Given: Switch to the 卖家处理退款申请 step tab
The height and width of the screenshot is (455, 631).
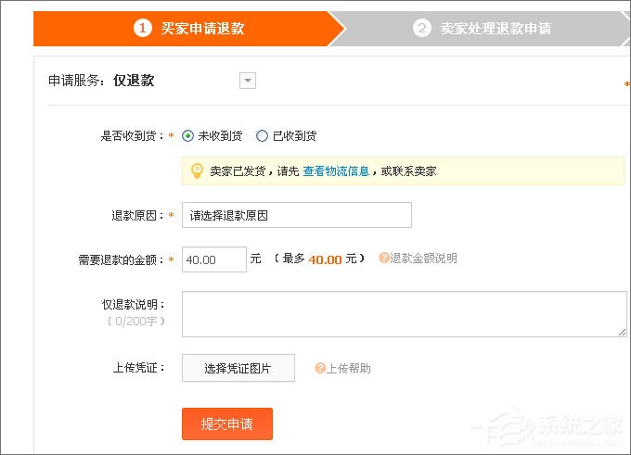Looking at the screenshot, I should pos(483,28).
